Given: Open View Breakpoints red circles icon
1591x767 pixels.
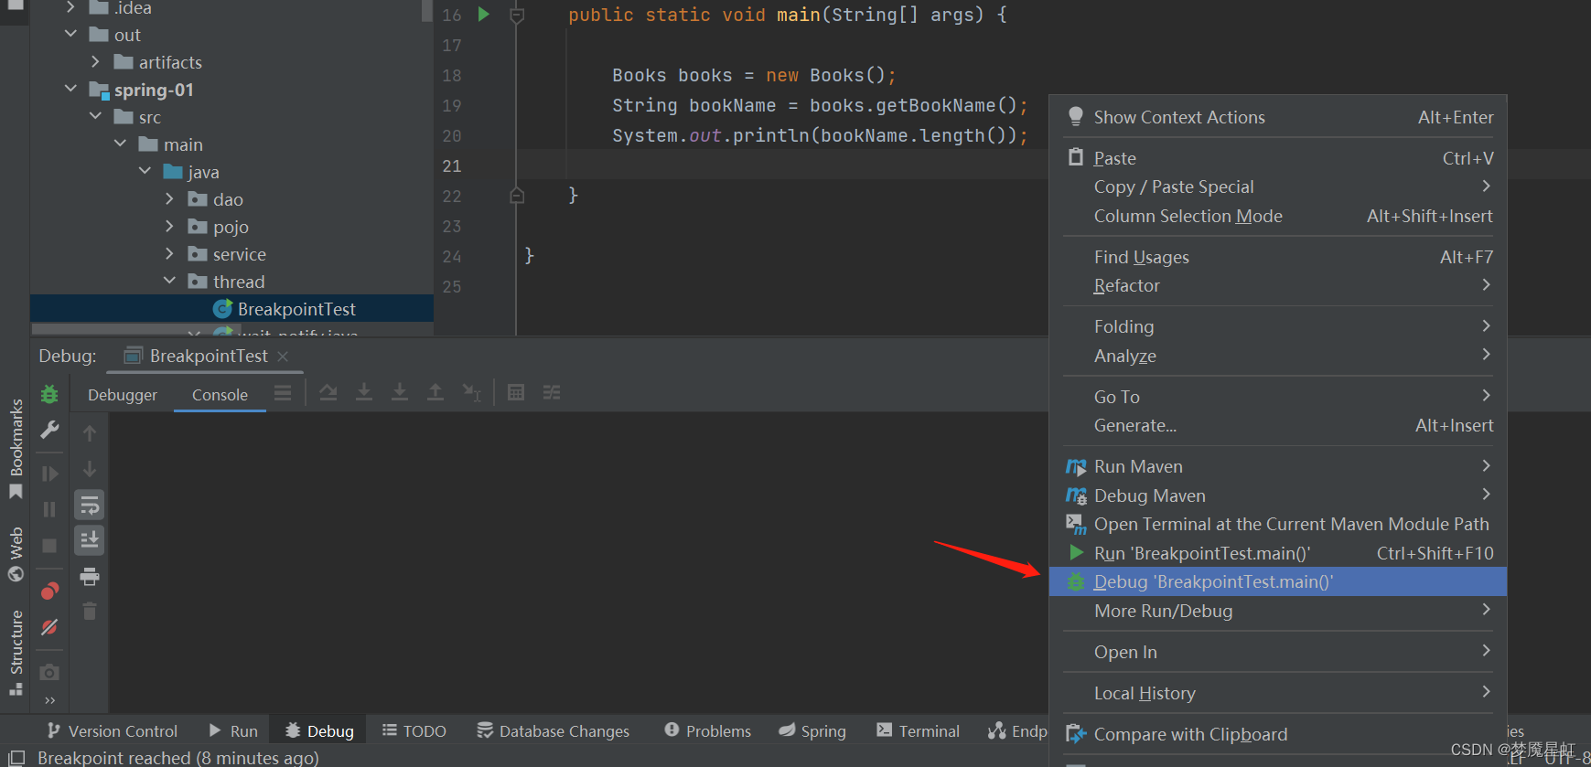Looking at the screenshot, I should pyautogui.click(x=49, y=591).
